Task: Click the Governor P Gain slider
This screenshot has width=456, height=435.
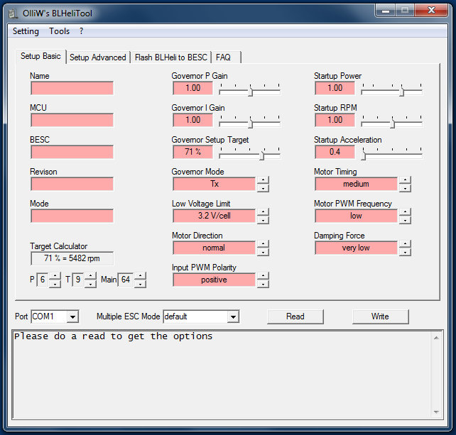Action: click(x=250, y=89)
